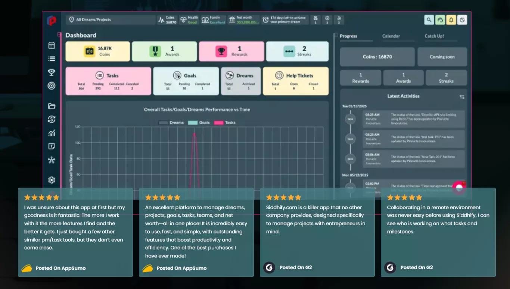
Task: Click the 1 Rewards button in Progress panel
Action: point(361,78)
